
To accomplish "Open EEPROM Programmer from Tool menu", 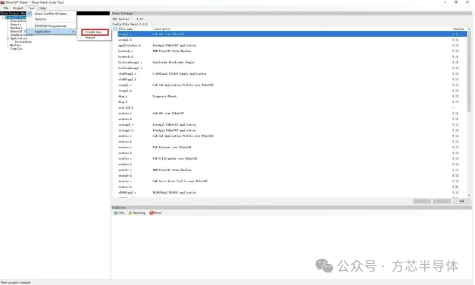I will point(51,26).
